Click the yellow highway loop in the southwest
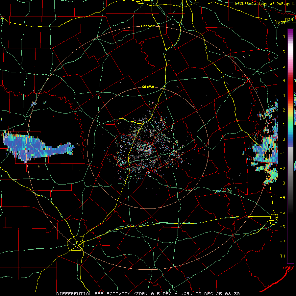The width and height of the screenshot is (296, 296). [x=76, y=243]
